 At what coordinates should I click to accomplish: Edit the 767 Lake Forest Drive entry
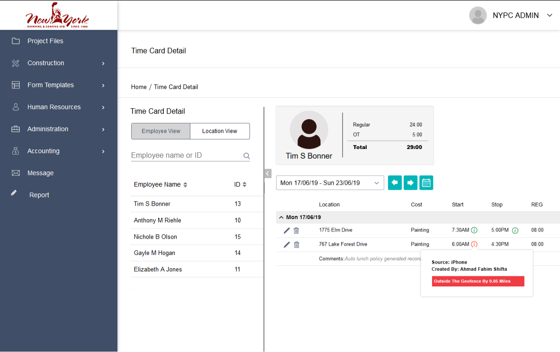pyautogui.click(x=287, y=245)
